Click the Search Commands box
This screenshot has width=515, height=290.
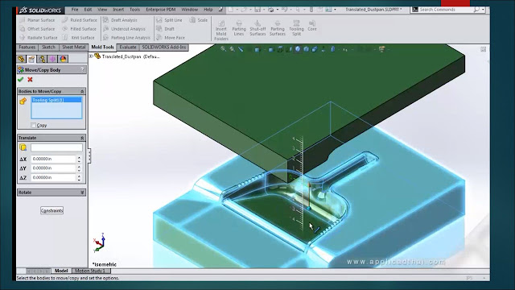coord(447,10)
